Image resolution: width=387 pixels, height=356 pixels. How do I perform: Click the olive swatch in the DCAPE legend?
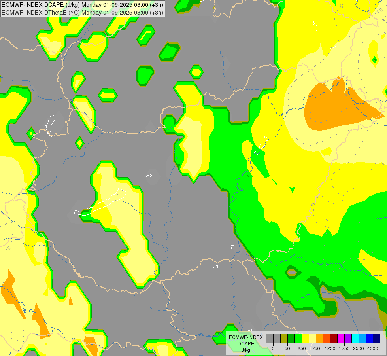click(x=284, y=338)
